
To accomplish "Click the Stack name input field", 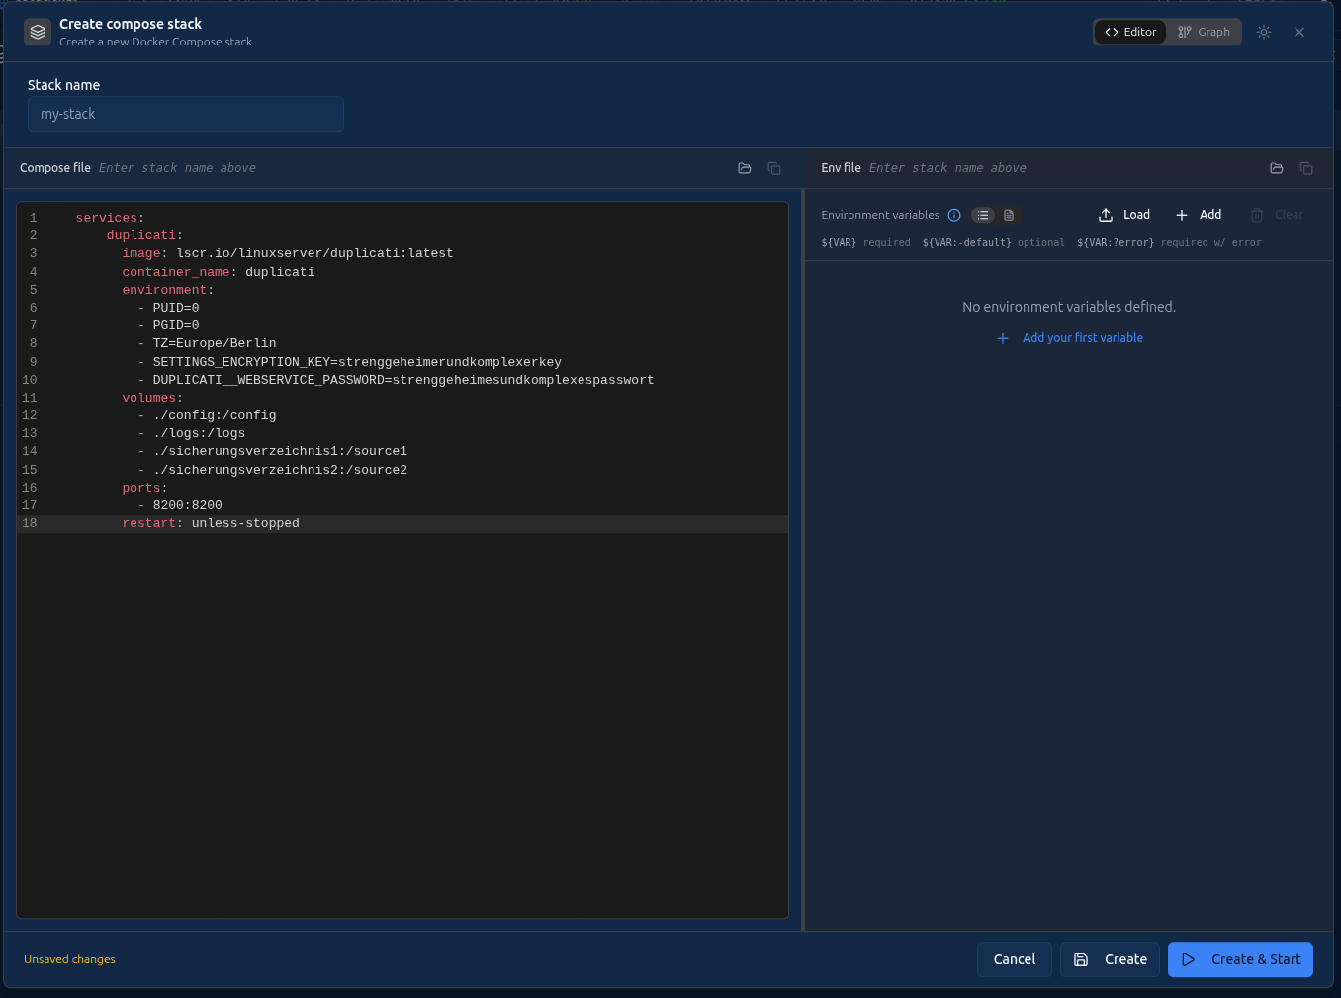I will [185, 114].
